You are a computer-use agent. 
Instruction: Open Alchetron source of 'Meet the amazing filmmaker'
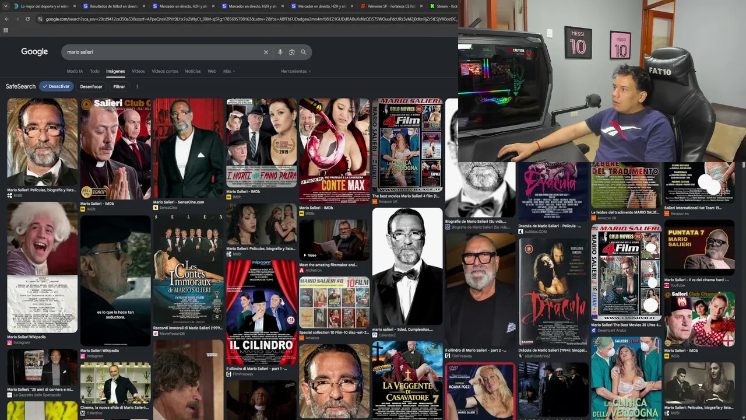pos(311,270)
